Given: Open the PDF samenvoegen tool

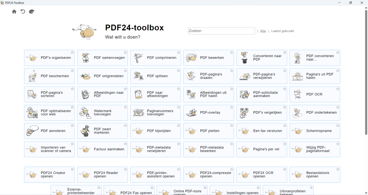Looking at the screenshot, I should 102,58.
